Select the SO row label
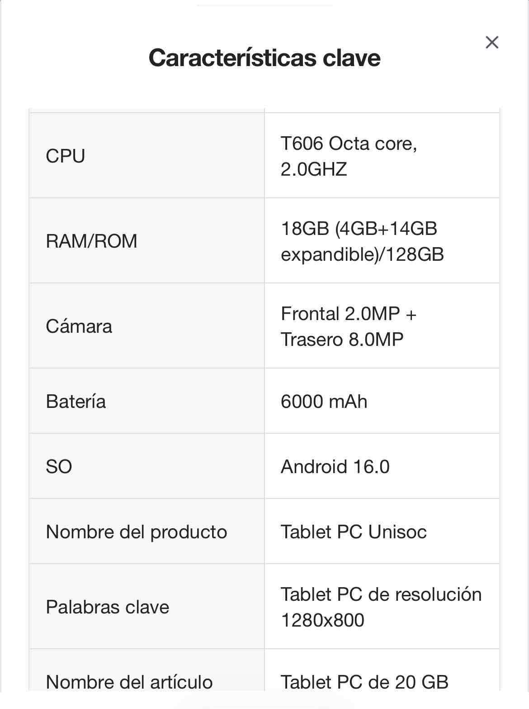The width and height of the screenshot is (529, 709). 59,466
